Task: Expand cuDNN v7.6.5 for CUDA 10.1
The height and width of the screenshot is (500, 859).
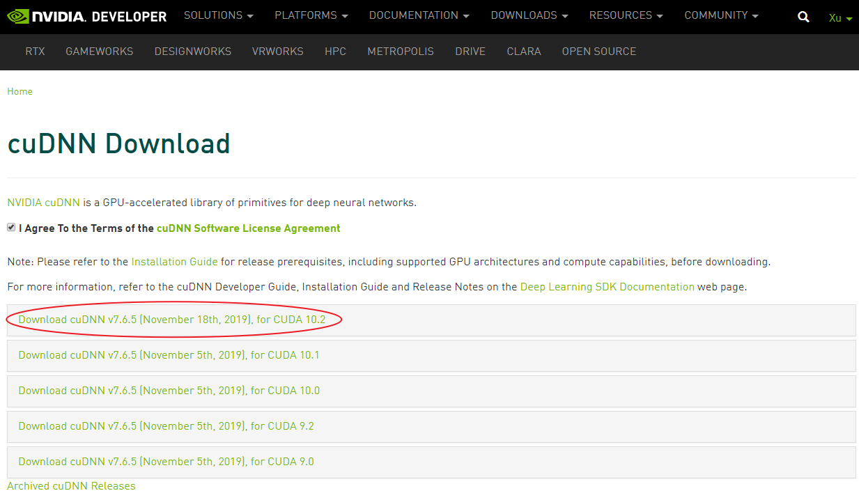Action: [x=431, y=356]
